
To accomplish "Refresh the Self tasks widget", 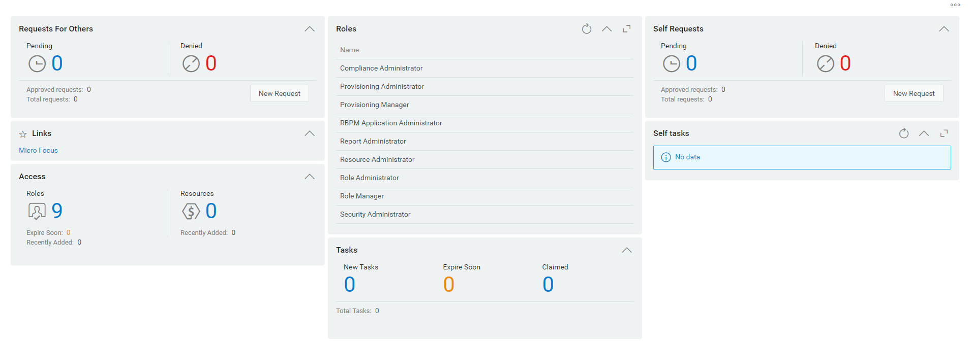I will [x=904, y=133].
